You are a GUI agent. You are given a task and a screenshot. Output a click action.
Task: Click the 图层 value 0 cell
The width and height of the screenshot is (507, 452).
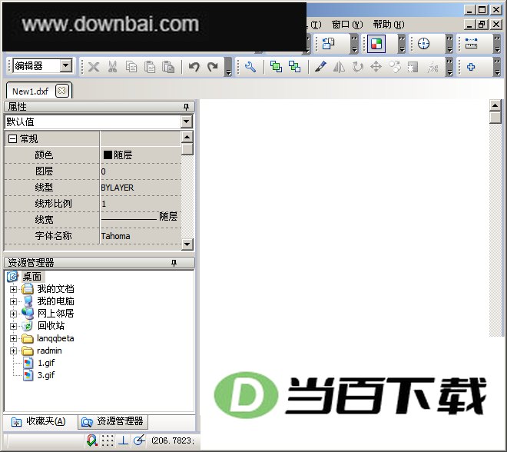click(x=141, y=171)
